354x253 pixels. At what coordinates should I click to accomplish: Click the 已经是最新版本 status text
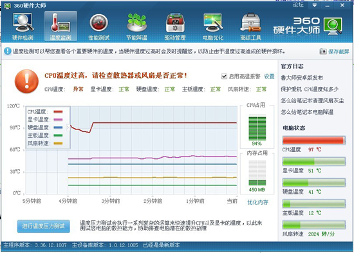click(x=162, y=245)
